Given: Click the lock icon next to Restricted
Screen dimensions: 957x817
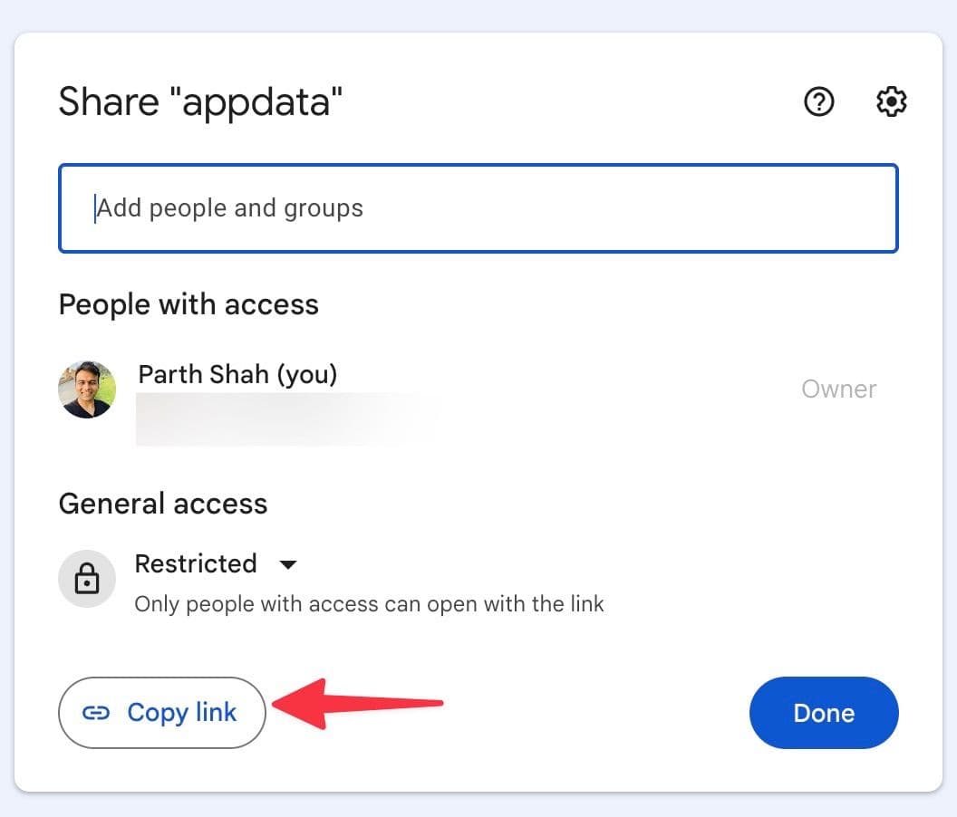Looking at the screenshot, I should coord(87,579).
